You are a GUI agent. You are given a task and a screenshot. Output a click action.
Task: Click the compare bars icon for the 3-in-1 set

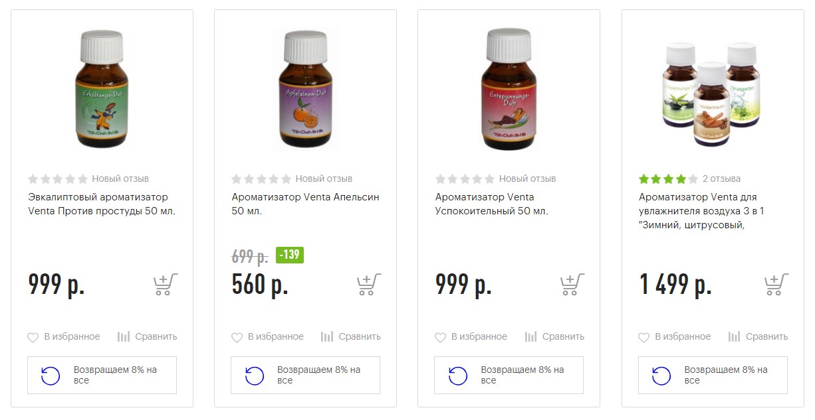pyautogui.click(x=734, y=336)
